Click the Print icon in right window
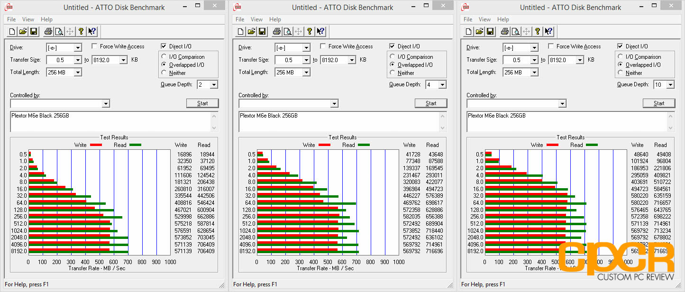Viewport: 685px width, 292px height. pyautogui.click(x=504, y=31)
